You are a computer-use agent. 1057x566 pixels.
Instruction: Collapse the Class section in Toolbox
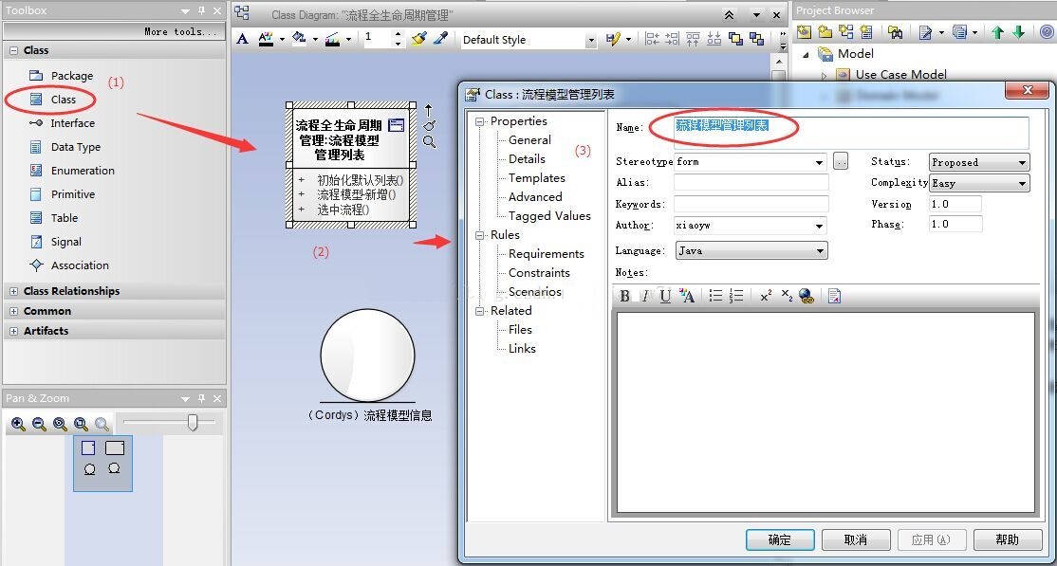click(x=13, y=50)
